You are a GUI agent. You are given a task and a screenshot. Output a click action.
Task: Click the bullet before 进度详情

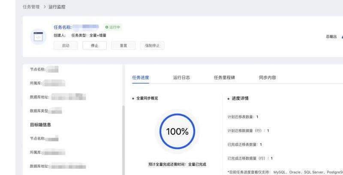click(x=229, y=98)
